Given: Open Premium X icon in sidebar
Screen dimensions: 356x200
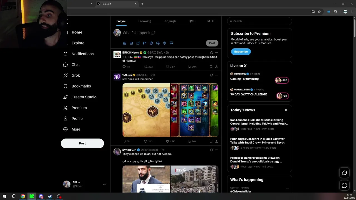Looking at the screenshot, I should (x=66, y=108).
